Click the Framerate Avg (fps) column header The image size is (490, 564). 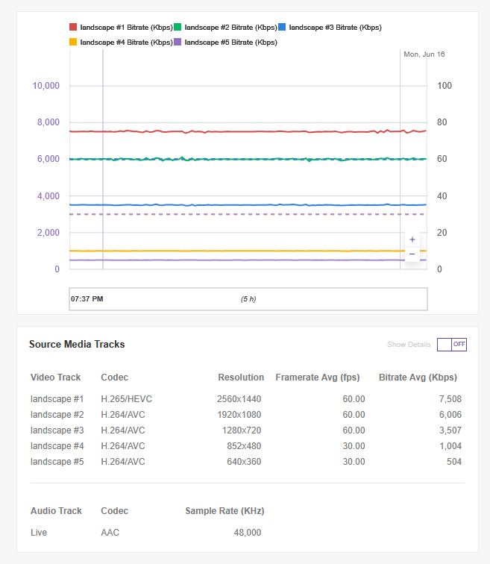click(318, 377)
